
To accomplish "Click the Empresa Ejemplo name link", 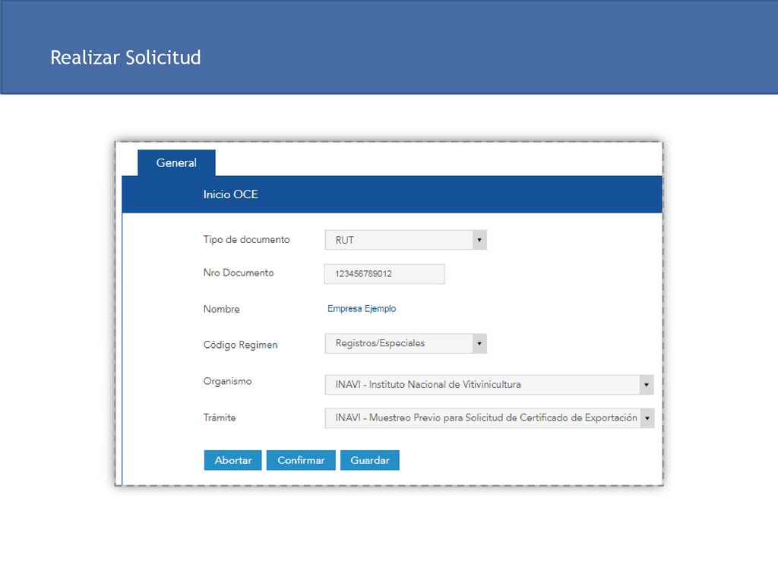I will (362, 308).
